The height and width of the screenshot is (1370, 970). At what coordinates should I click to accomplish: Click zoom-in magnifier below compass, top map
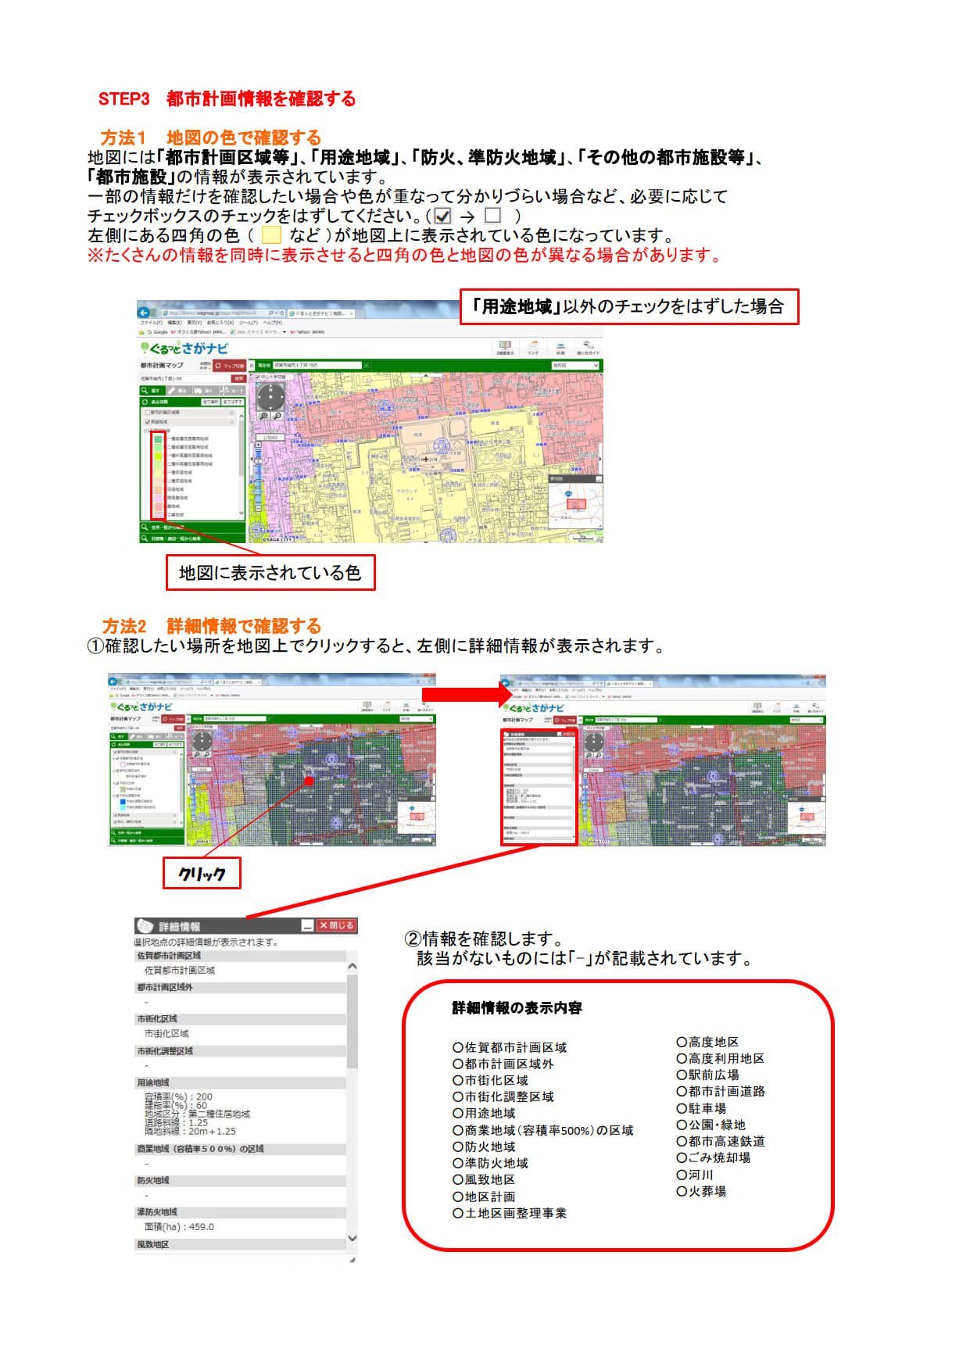point(263,416)
